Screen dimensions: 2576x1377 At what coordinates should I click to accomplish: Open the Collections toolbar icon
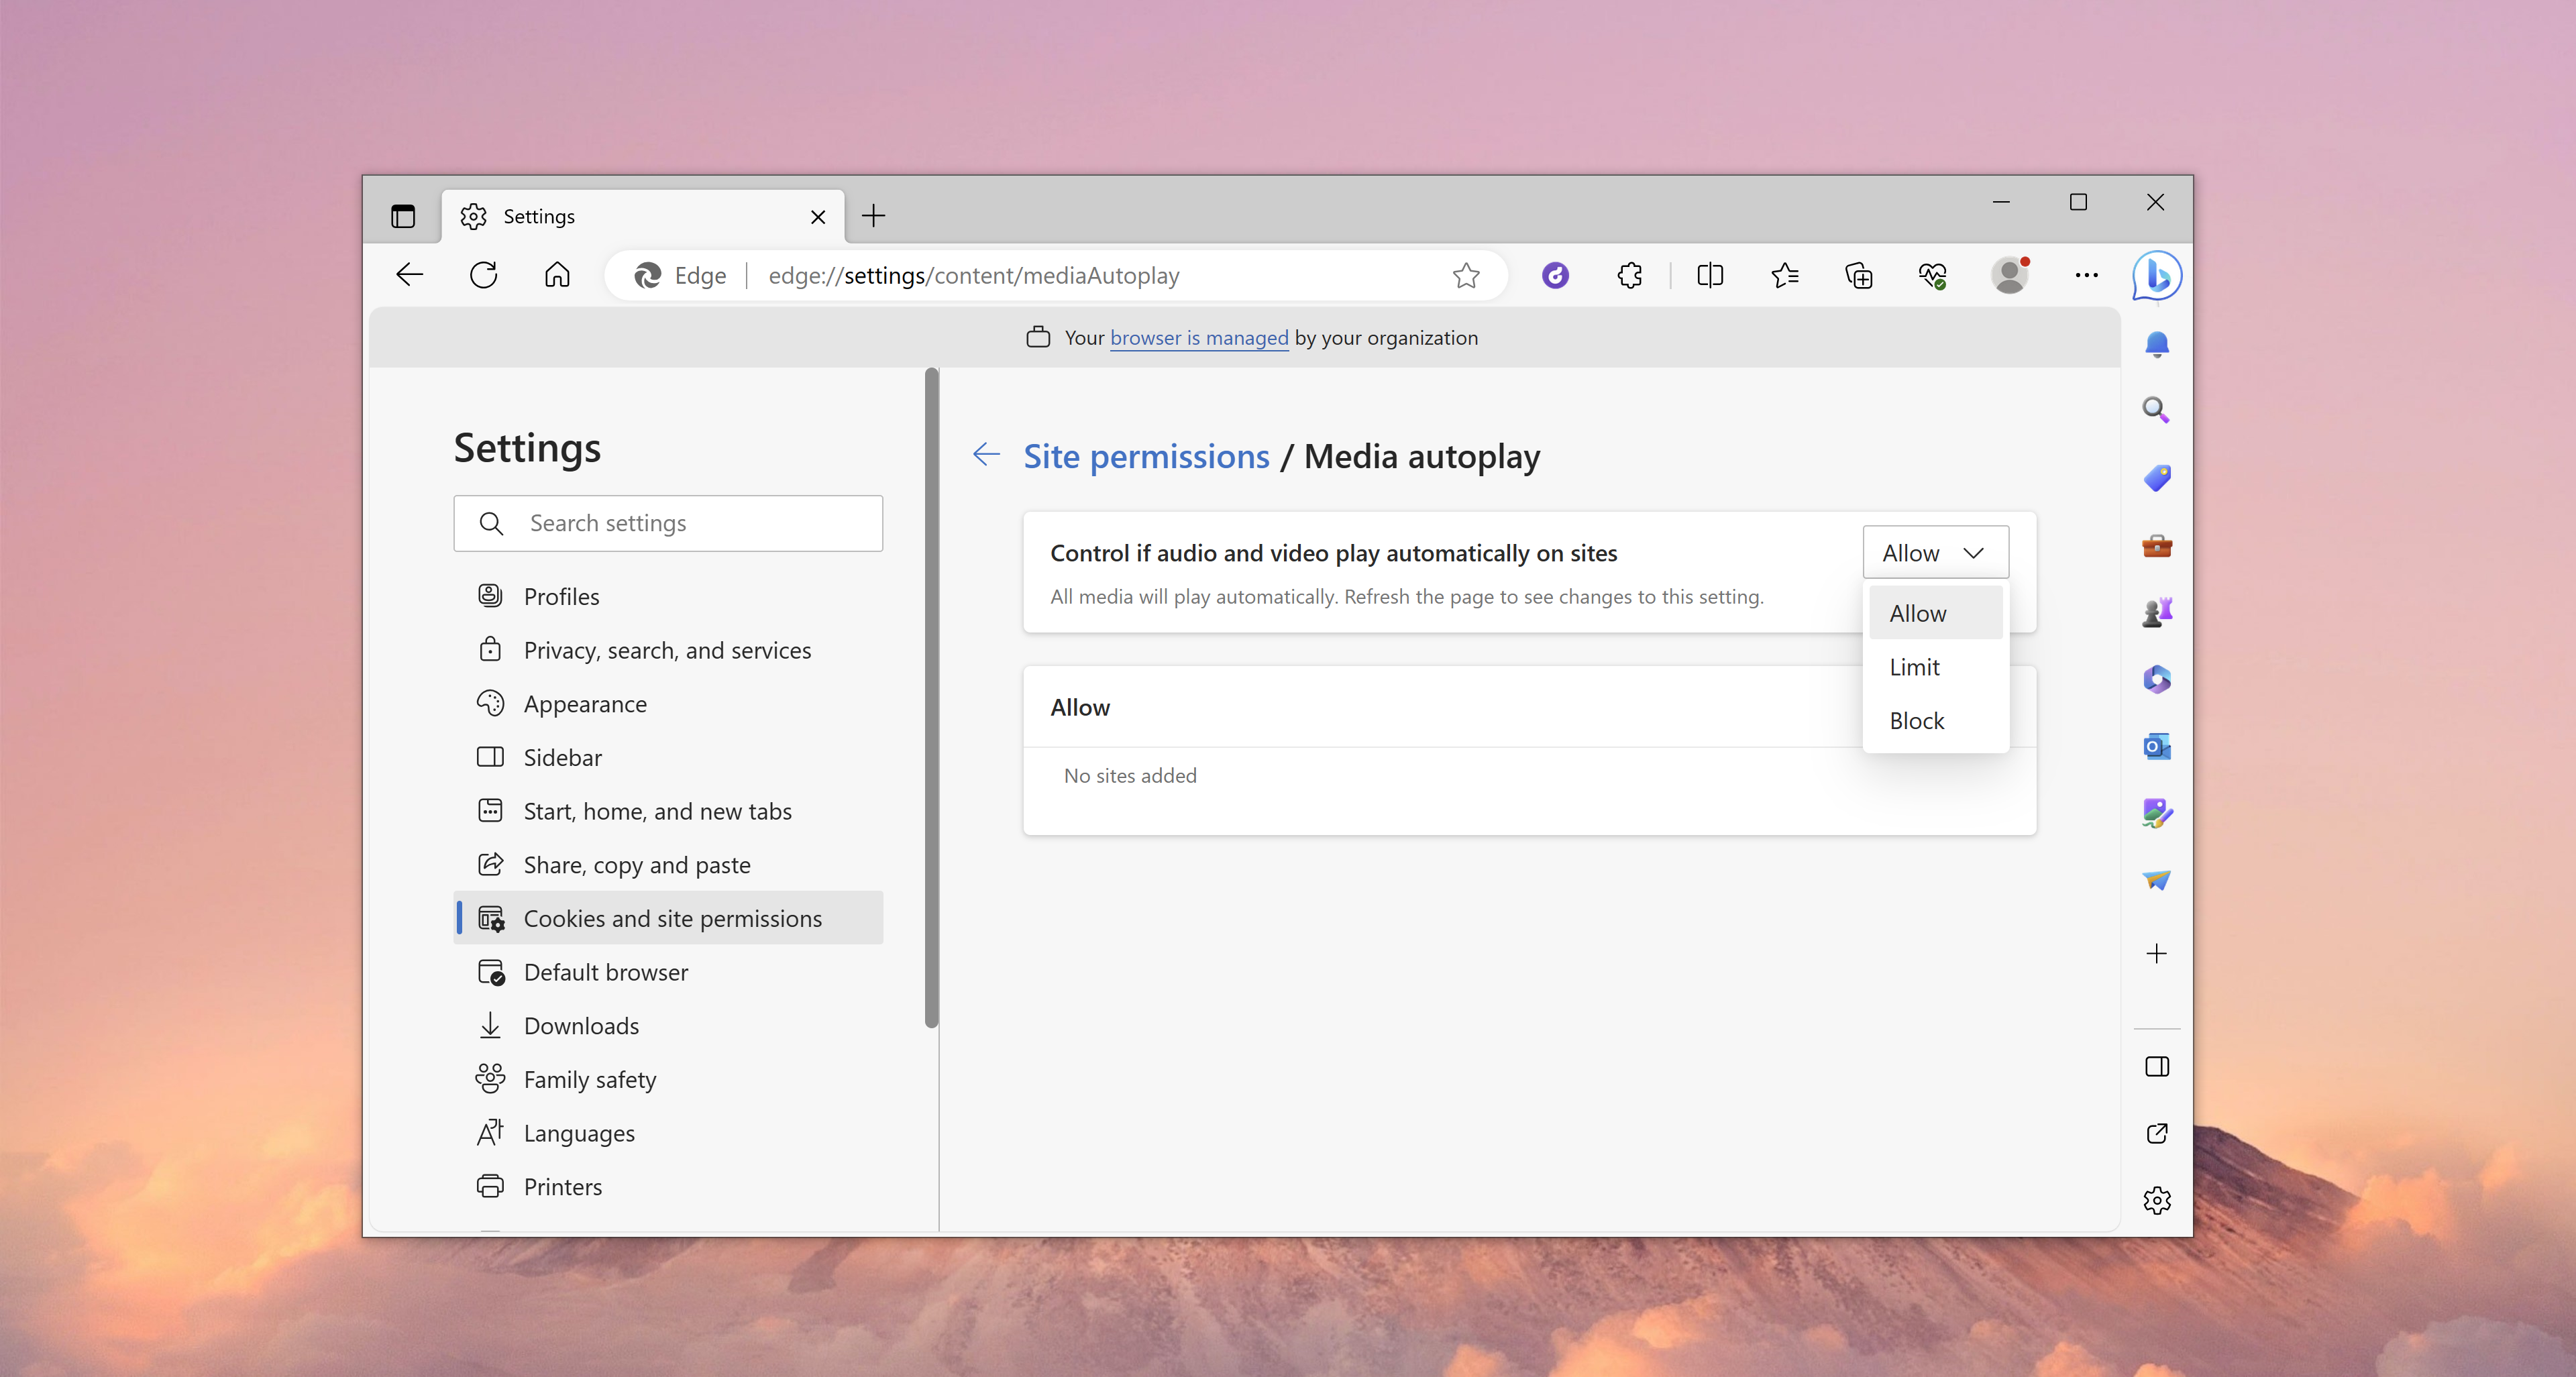tap(1858, 275)
